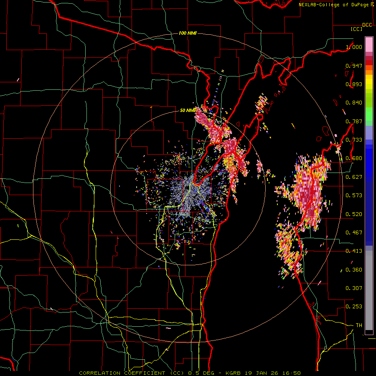This screenshot has height=376, width=376.
Task: Select the 0.253 legend value
Action: coord(354,307)
